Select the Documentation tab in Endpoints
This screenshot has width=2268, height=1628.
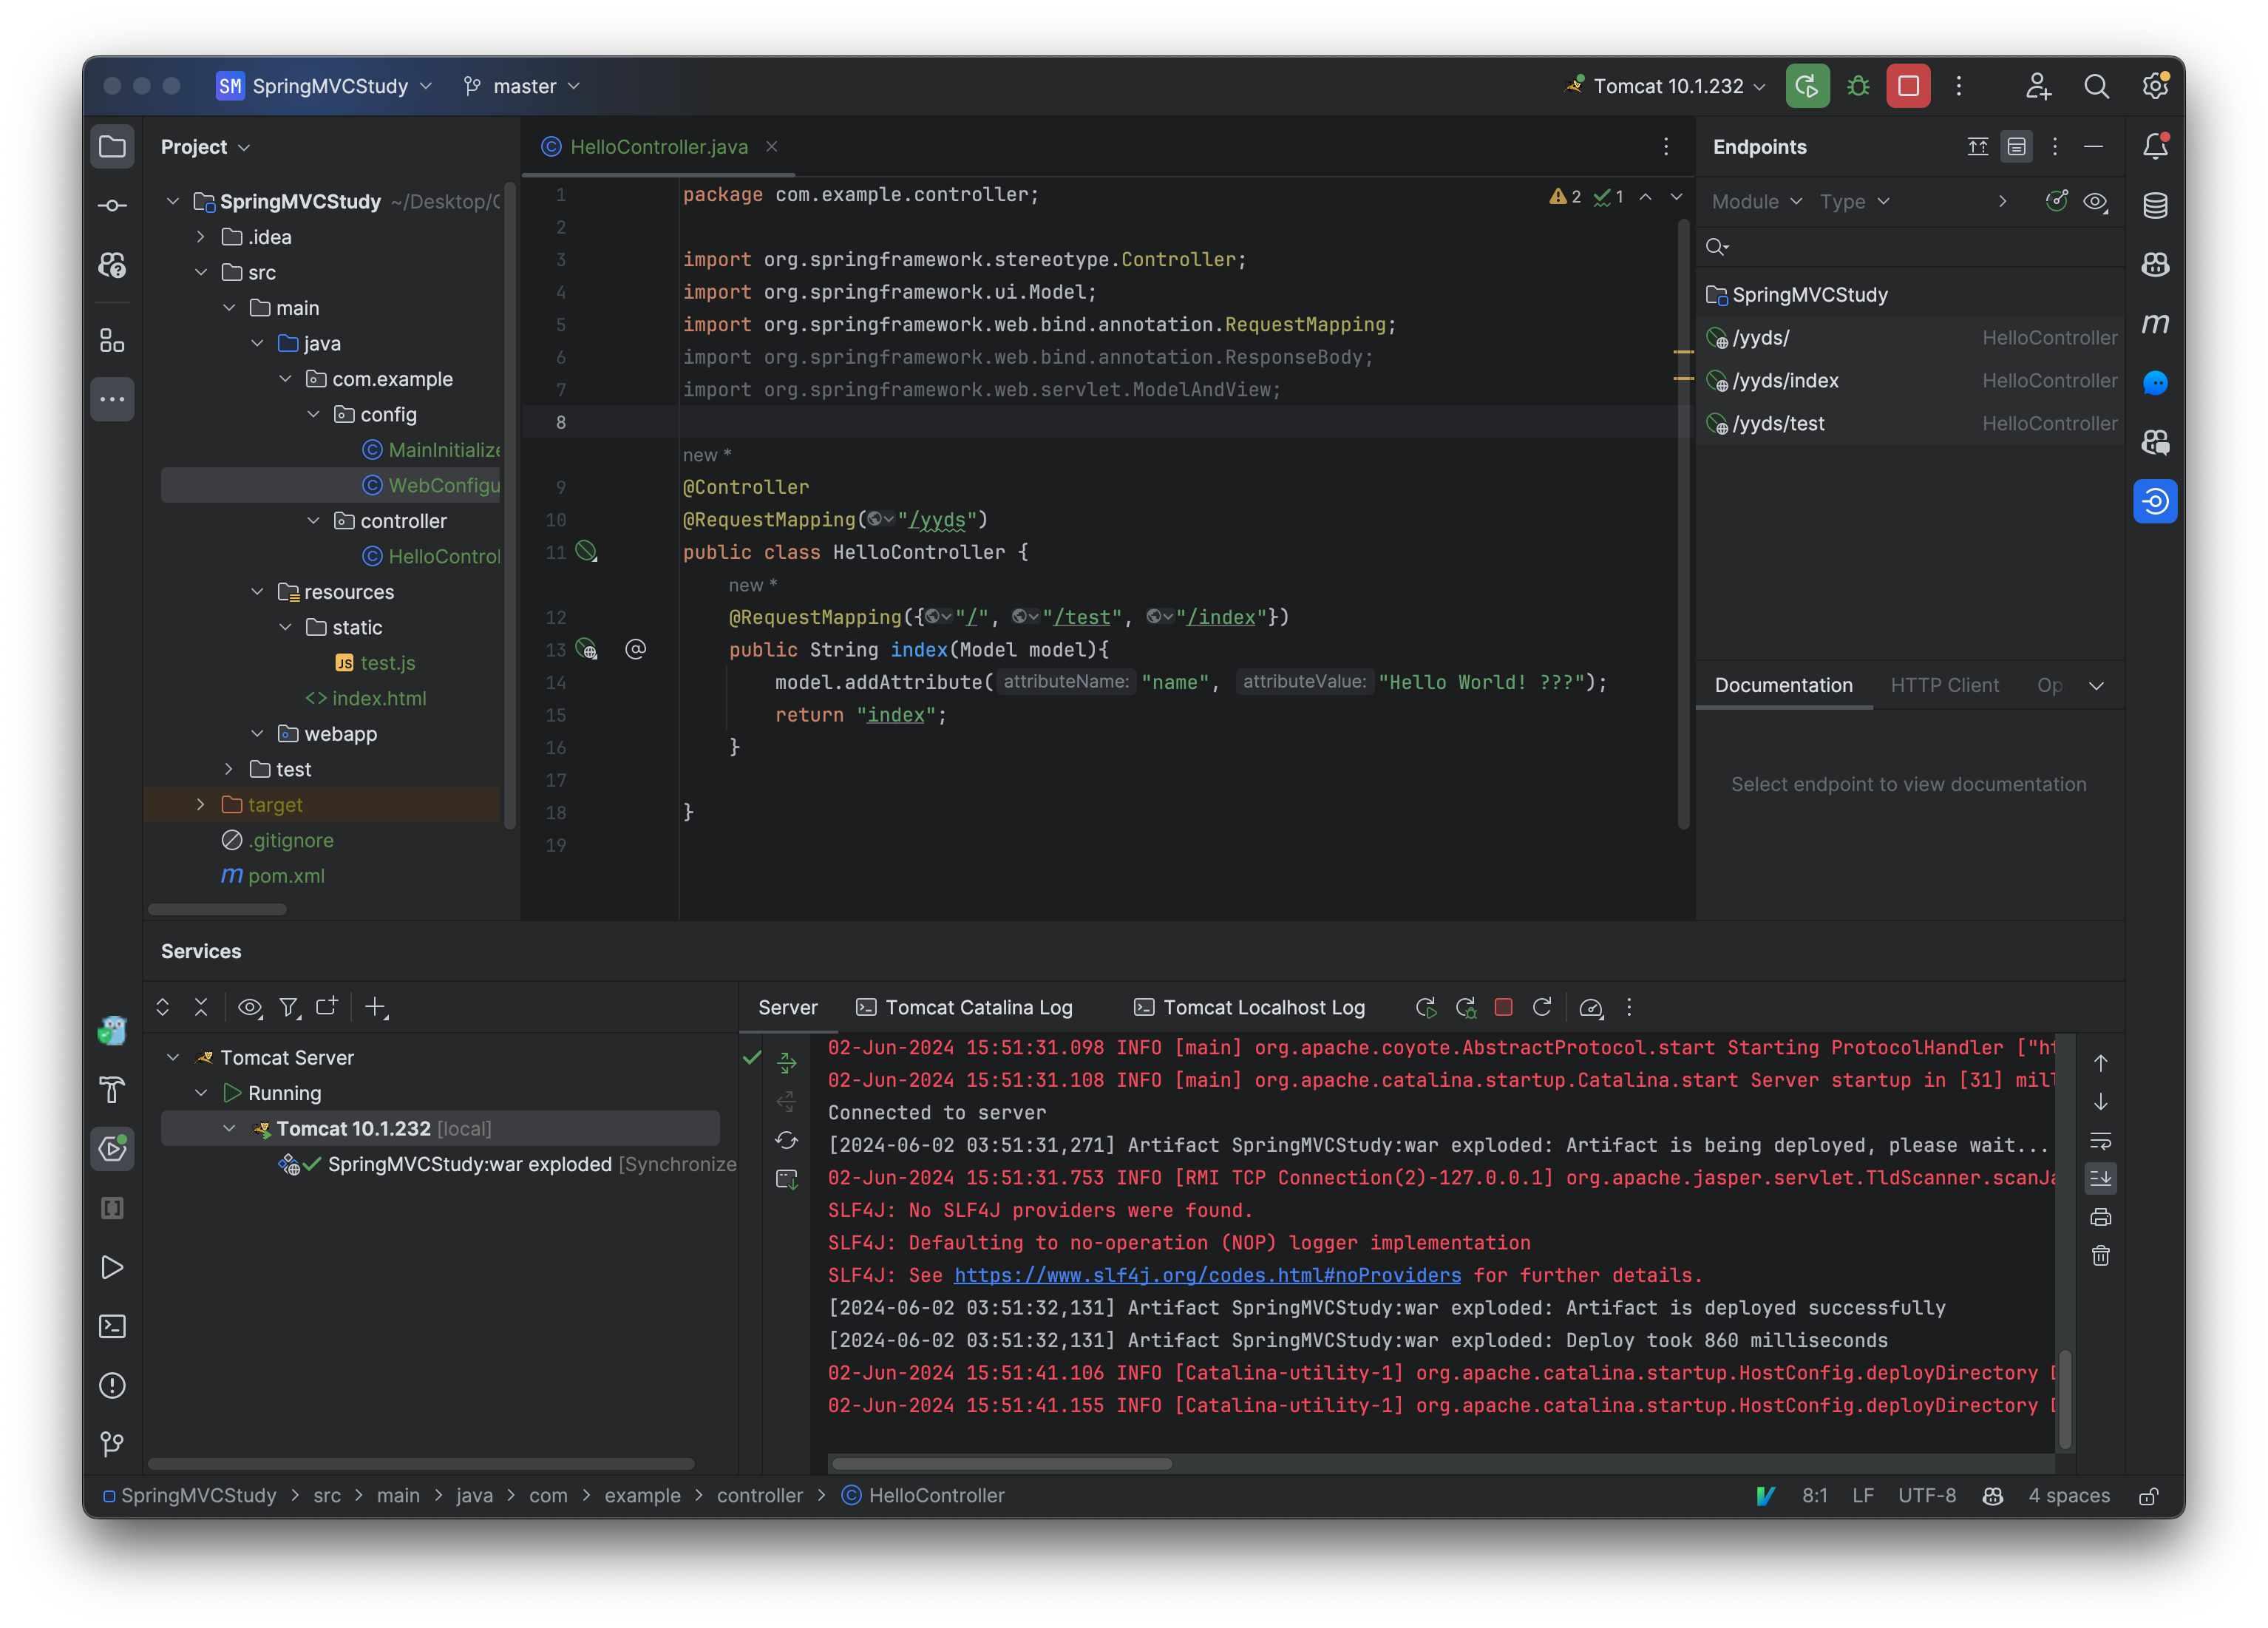pyautogui.click(x=1783, y=685)
